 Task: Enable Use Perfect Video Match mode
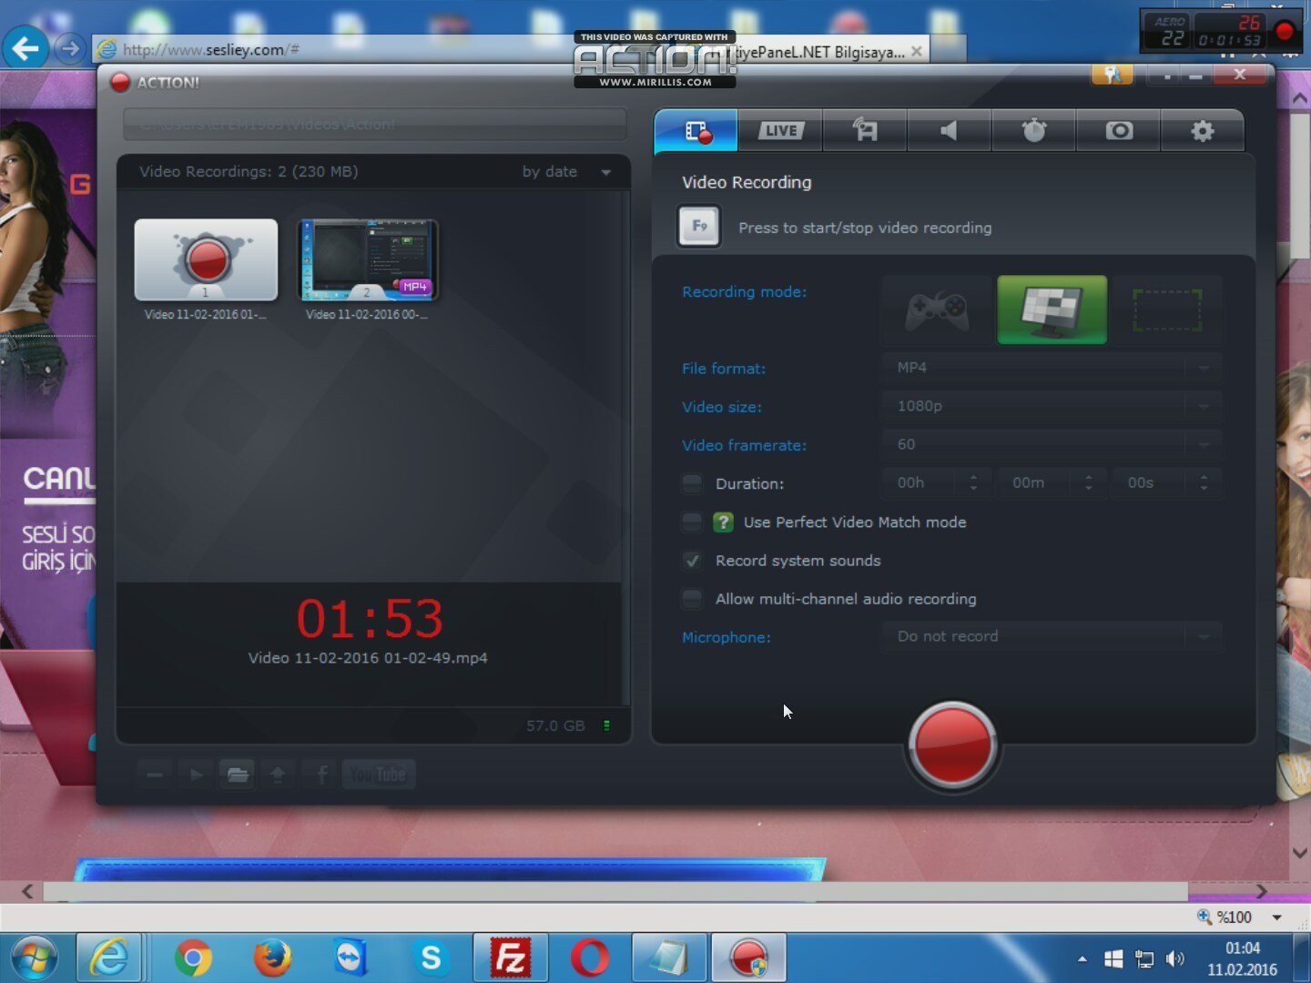pyautogui.click(x=692, y=522)
